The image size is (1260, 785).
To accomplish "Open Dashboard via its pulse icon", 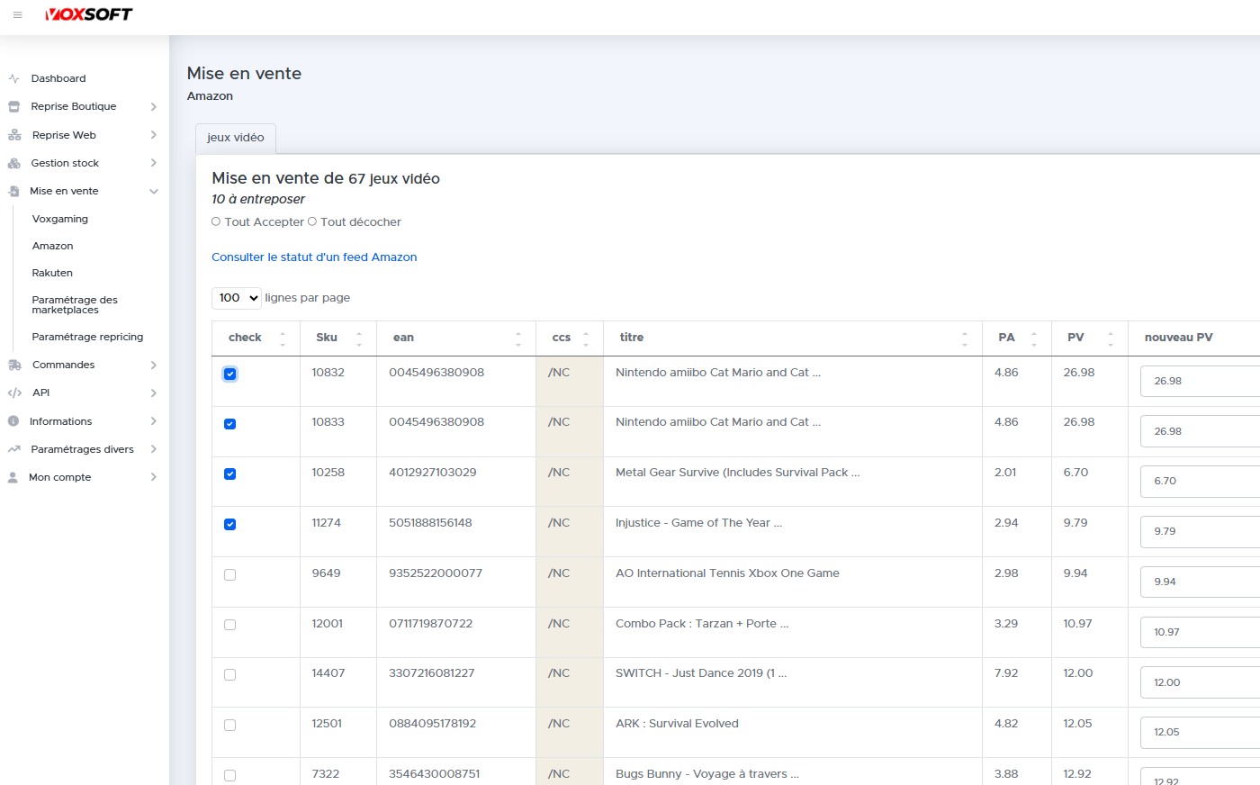I will 13,79.
